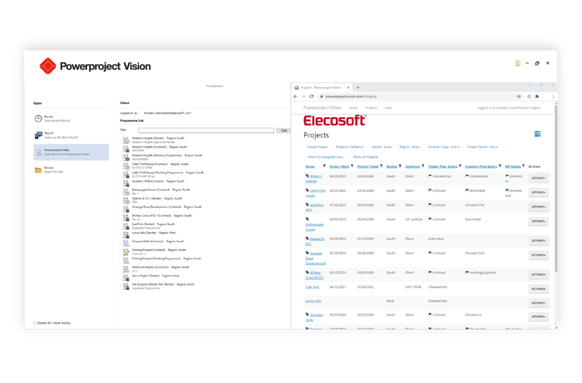
Task: Click the This PC computer icon
Action: 38,135
